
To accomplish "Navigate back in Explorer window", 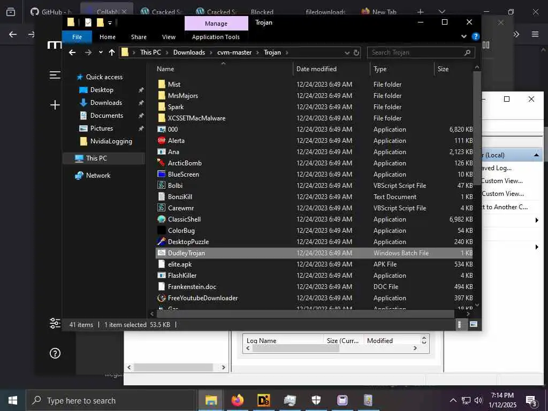I will [x=72, y=52].
